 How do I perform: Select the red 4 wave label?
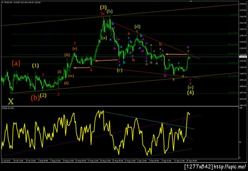point(91,70)
